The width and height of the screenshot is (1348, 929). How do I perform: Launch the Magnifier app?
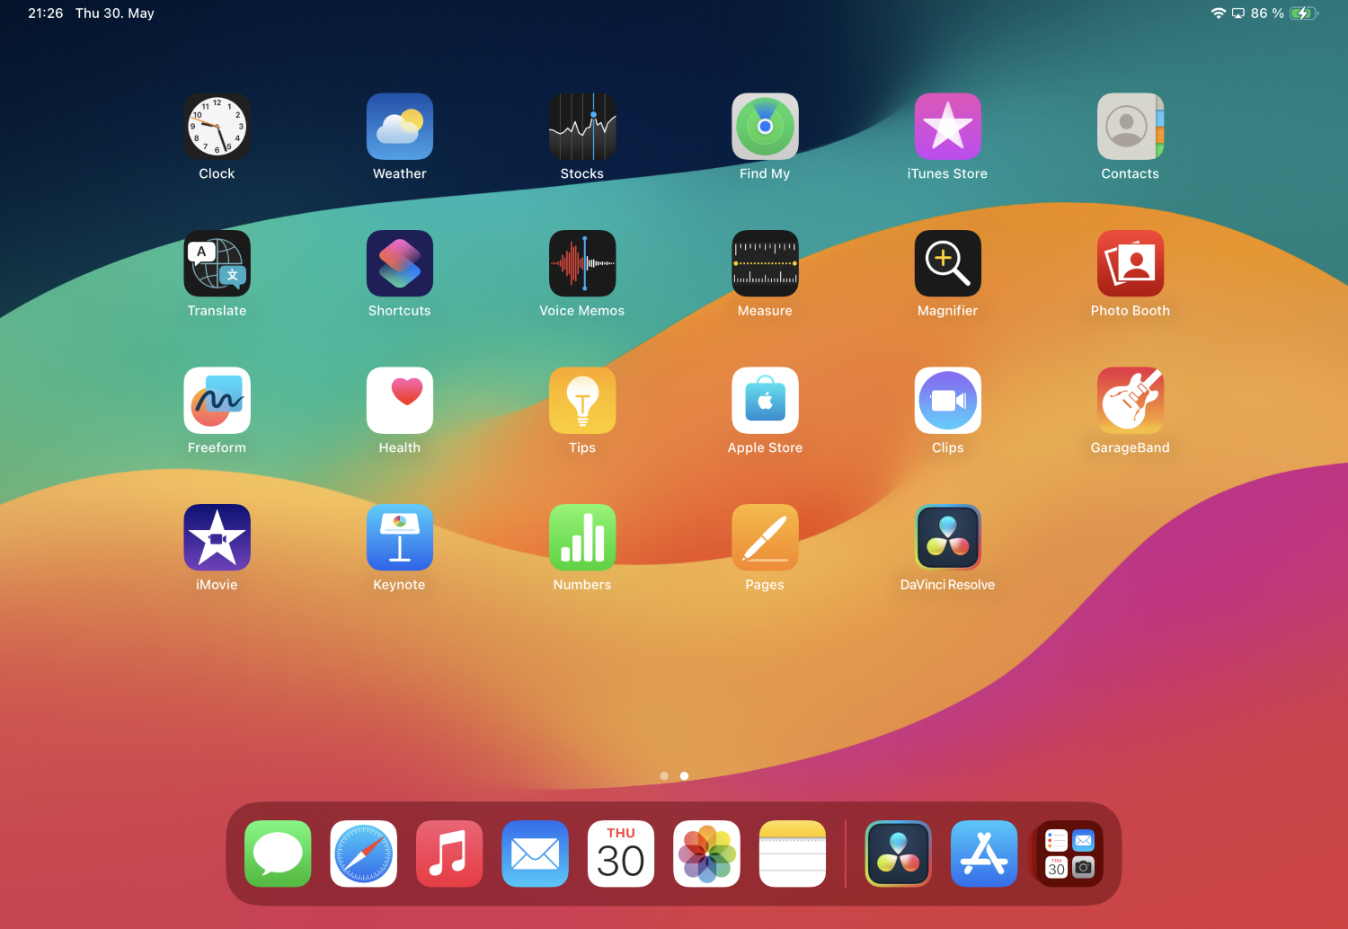[947, 263]
